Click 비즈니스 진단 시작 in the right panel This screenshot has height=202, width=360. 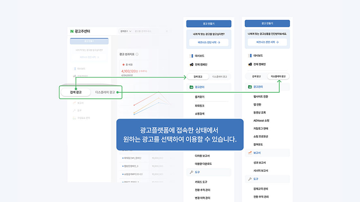(x=267, y=42)
